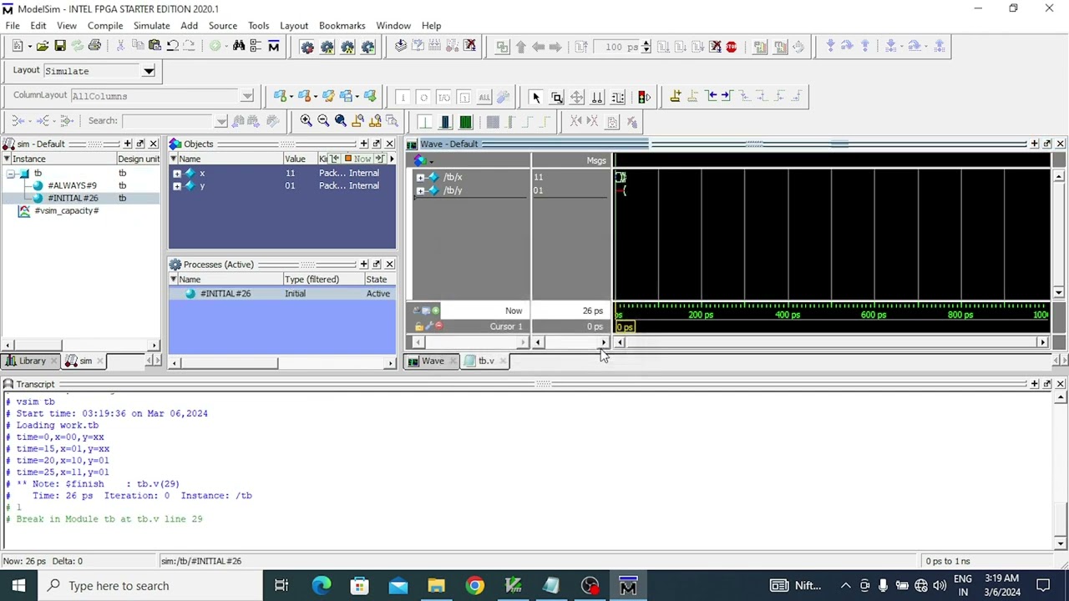Click the Windows taskbar search box
The height and width of the screenshot is (601, 1069).
(x=150, y=585)
